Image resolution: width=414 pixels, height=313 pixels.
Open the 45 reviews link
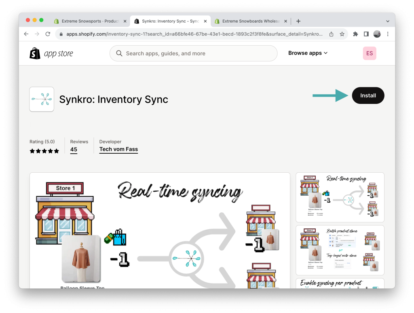[x=74, y=150]
